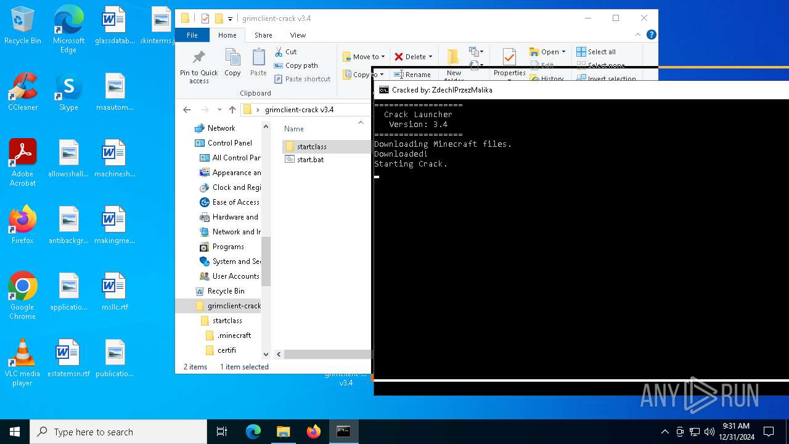Open Adobe Acrobat desktop shortcut
Screen dimensions: 789x444
click(x=23, y=162)
